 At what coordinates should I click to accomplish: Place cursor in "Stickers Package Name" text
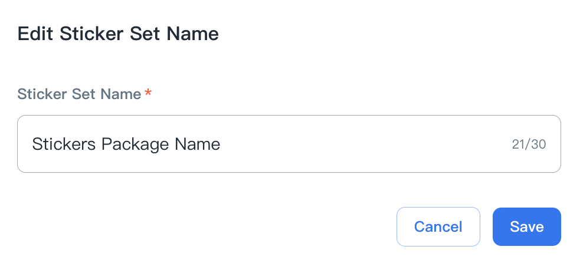click(x=126, y=144)
